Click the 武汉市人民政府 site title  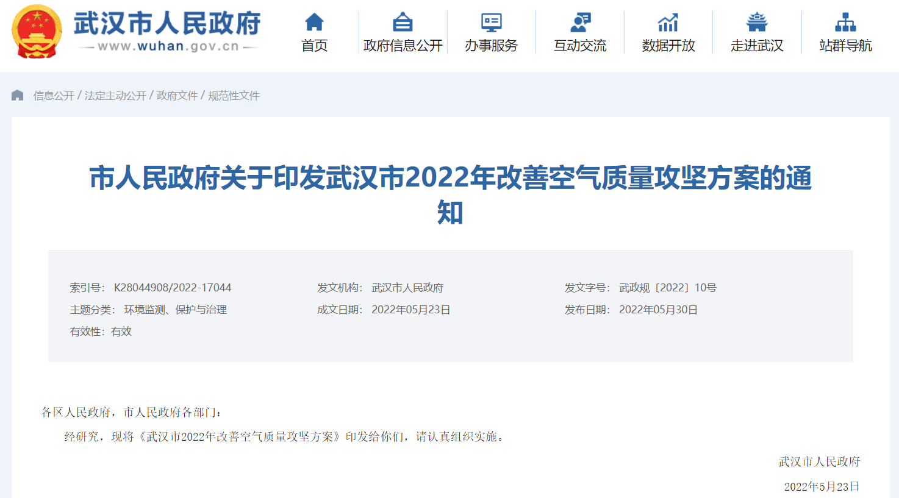pyautogui.click(x=167, y=23)
